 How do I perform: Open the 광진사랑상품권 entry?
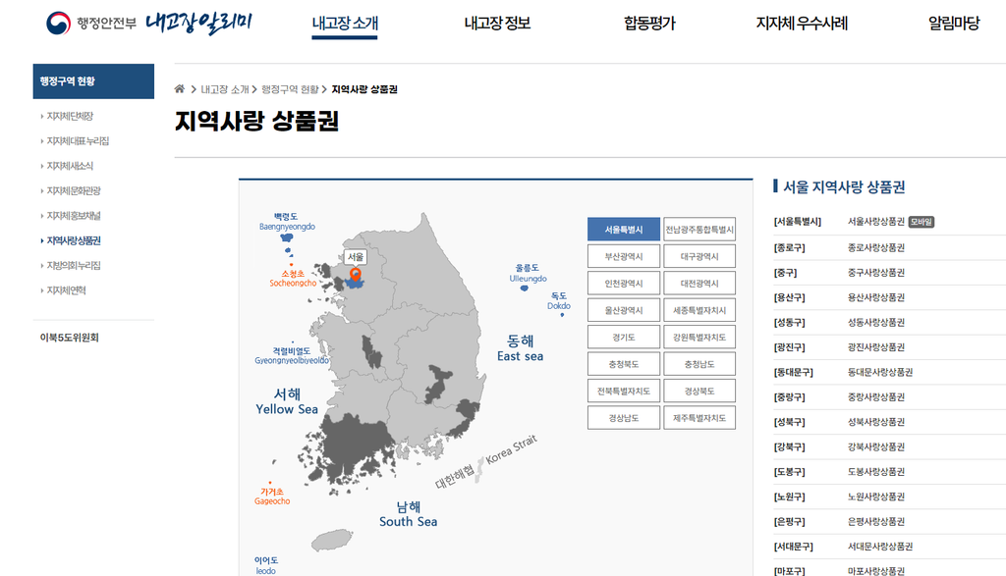(x=875, y=347)
